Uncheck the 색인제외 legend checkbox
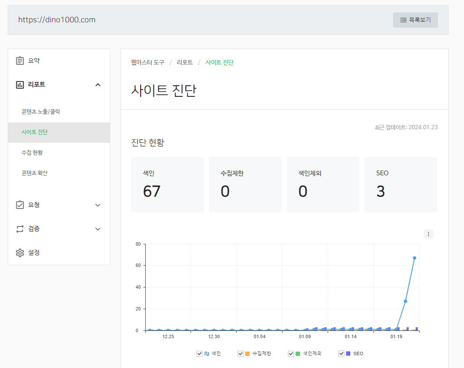Image resolution: width=464 pixels, height=368 pixels. [x=291, y=353]
